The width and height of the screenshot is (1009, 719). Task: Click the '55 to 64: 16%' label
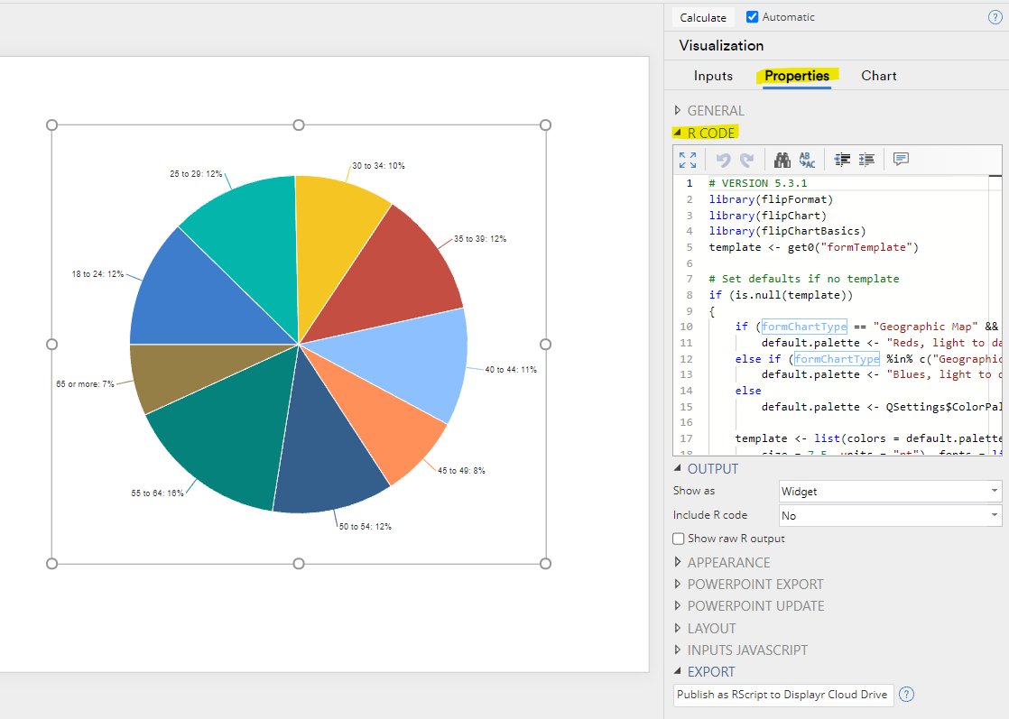click(158, 493)
